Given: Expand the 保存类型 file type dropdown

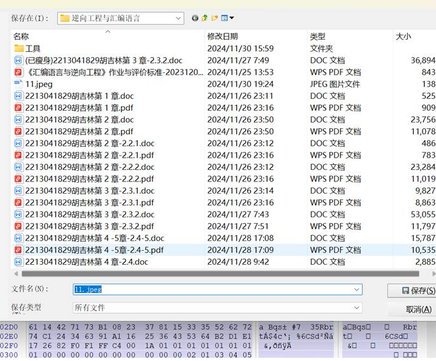Looking at the screenshot, I should click(357, 308).
